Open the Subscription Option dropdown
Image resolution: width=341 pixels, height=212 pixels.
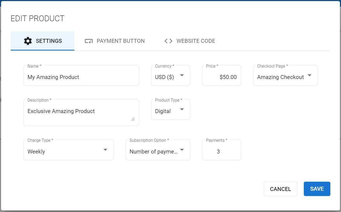click(182, 150)
